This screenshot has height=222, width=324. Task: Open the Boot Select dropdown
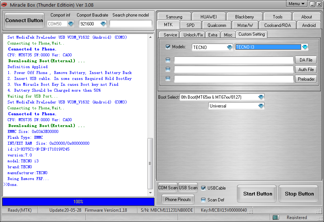coord(261,97)
